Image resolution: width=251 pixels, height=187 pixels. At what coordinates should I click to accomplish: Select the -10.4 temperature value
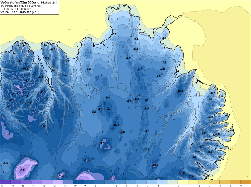43,126
